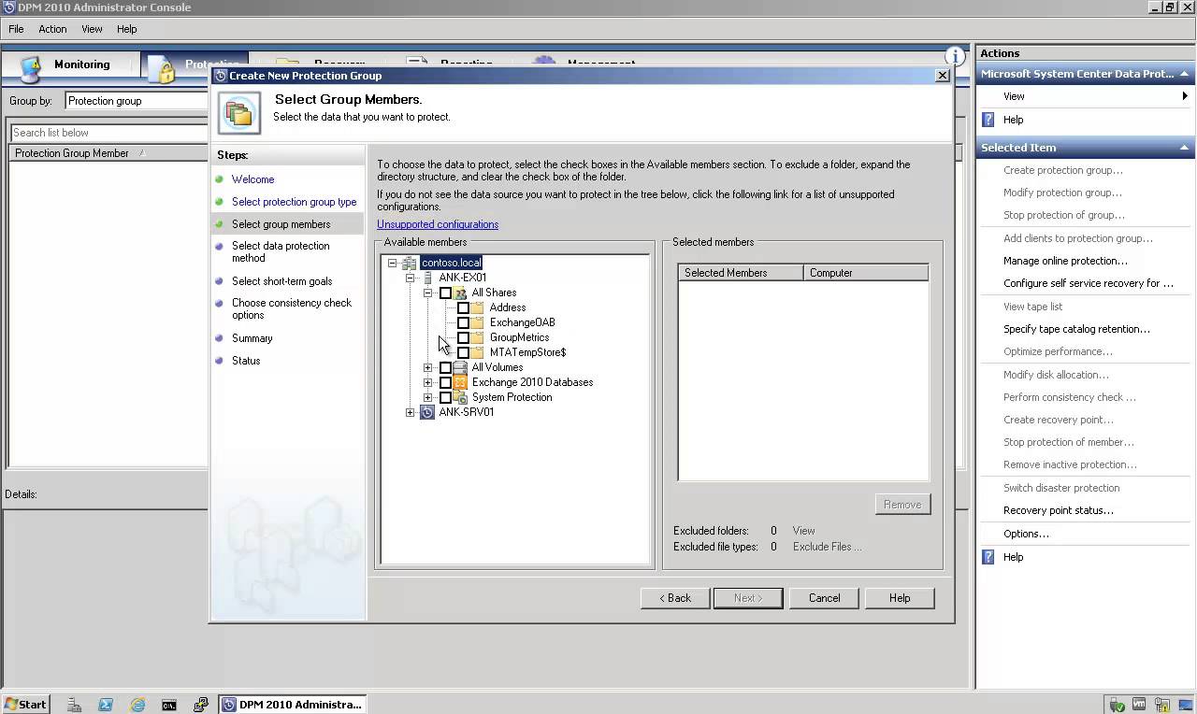Collapse the contoso.local tree node
Image resolution: width=1197 pixels, height=714 pixels.
pos(392,263)
